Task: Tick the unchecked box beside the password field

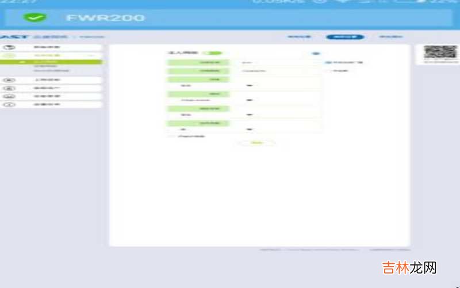Action: coord(330,71)
